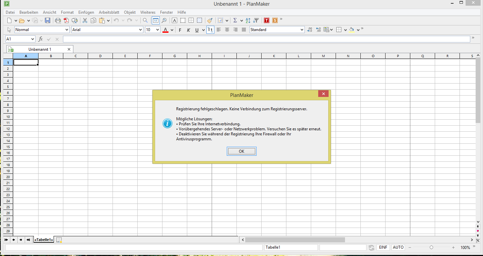Justify cell content
Image resolution: width=483 pixels, height=256 pixels.
(244, 30)
